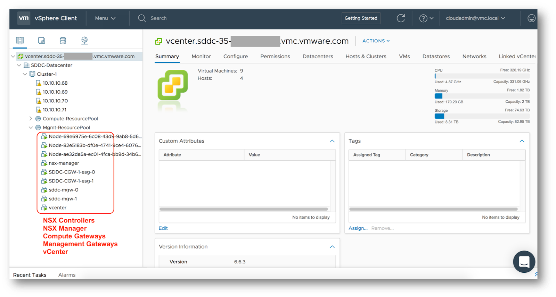The image size is (556, 297).
Task: Open the Networking inventory view icon
Action: [x=84, y=41]
